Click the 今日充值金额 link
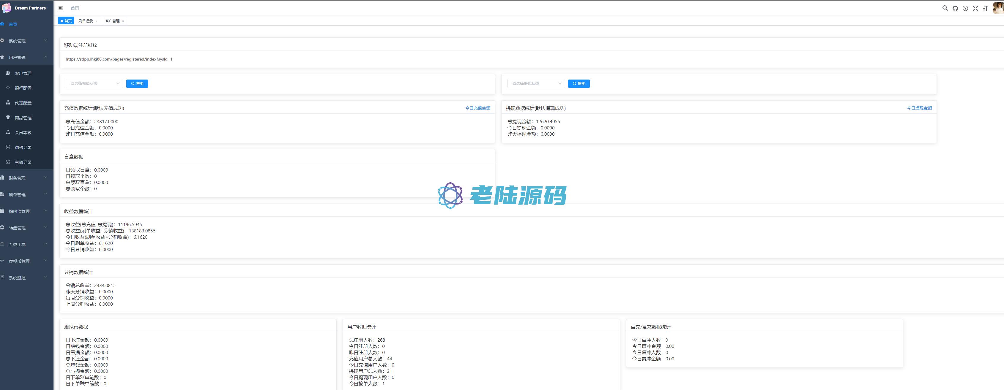Screen dimensions: 1004x390 [477, 108]
